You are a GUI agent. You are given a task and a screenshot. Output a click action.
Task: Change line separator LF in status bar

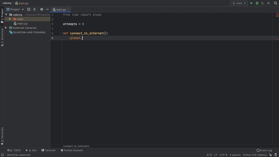216,155
